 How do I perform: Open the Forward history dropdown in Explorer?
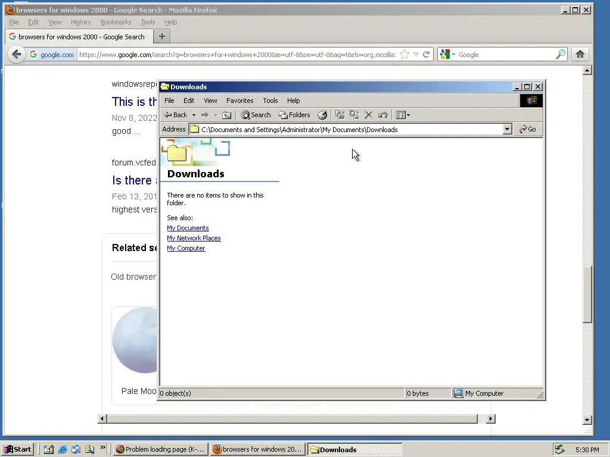(x=216, y=115)
